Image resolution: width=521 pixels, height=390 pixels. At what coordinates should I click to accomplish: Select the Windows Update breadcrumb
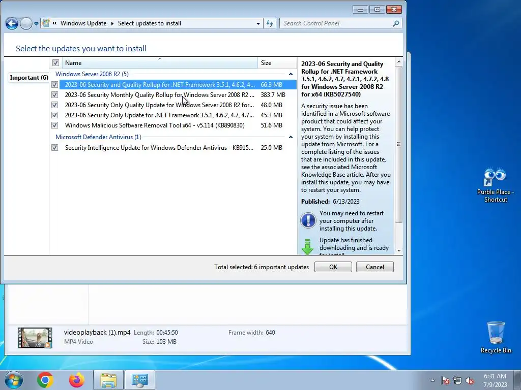(83, 23)
